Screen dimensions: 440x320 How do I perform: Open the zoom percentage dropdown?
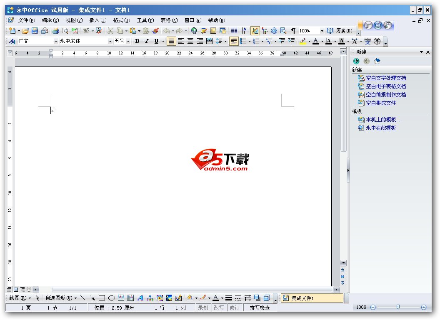(323, 30)
